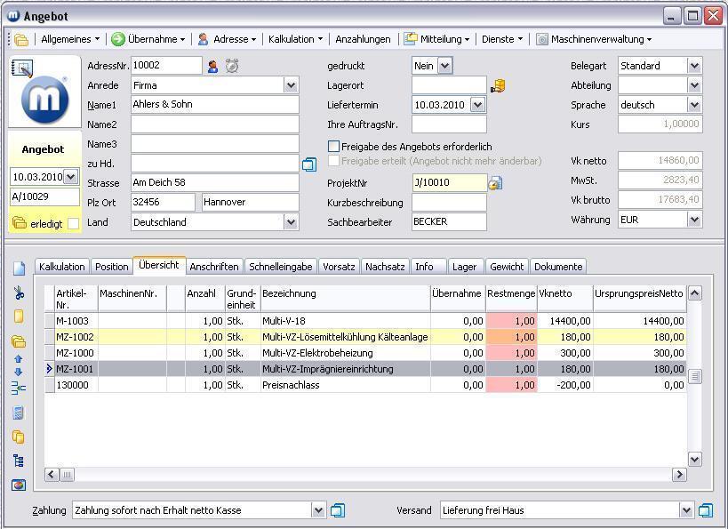The width and height of the screenshot is (728, 529).
Task: Click the warehouse icon next to Lagerort
Action: (498, 86)
